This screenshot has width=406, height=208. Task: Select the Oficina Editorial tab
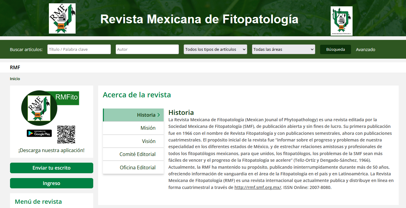(133, 167)
